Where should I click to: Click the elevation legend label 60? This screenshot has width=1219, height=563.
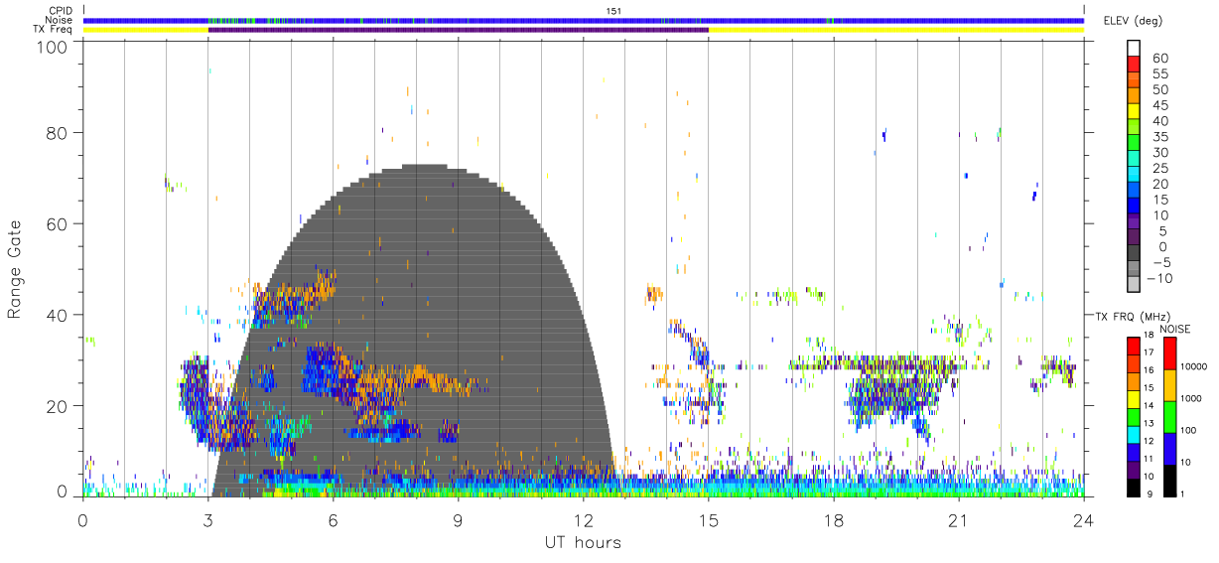tap(1158, 58)
